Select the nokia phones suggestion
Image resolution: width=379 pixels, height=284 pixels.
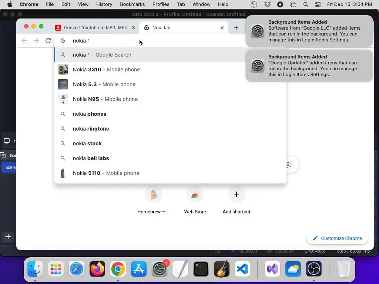coord(170,114)
